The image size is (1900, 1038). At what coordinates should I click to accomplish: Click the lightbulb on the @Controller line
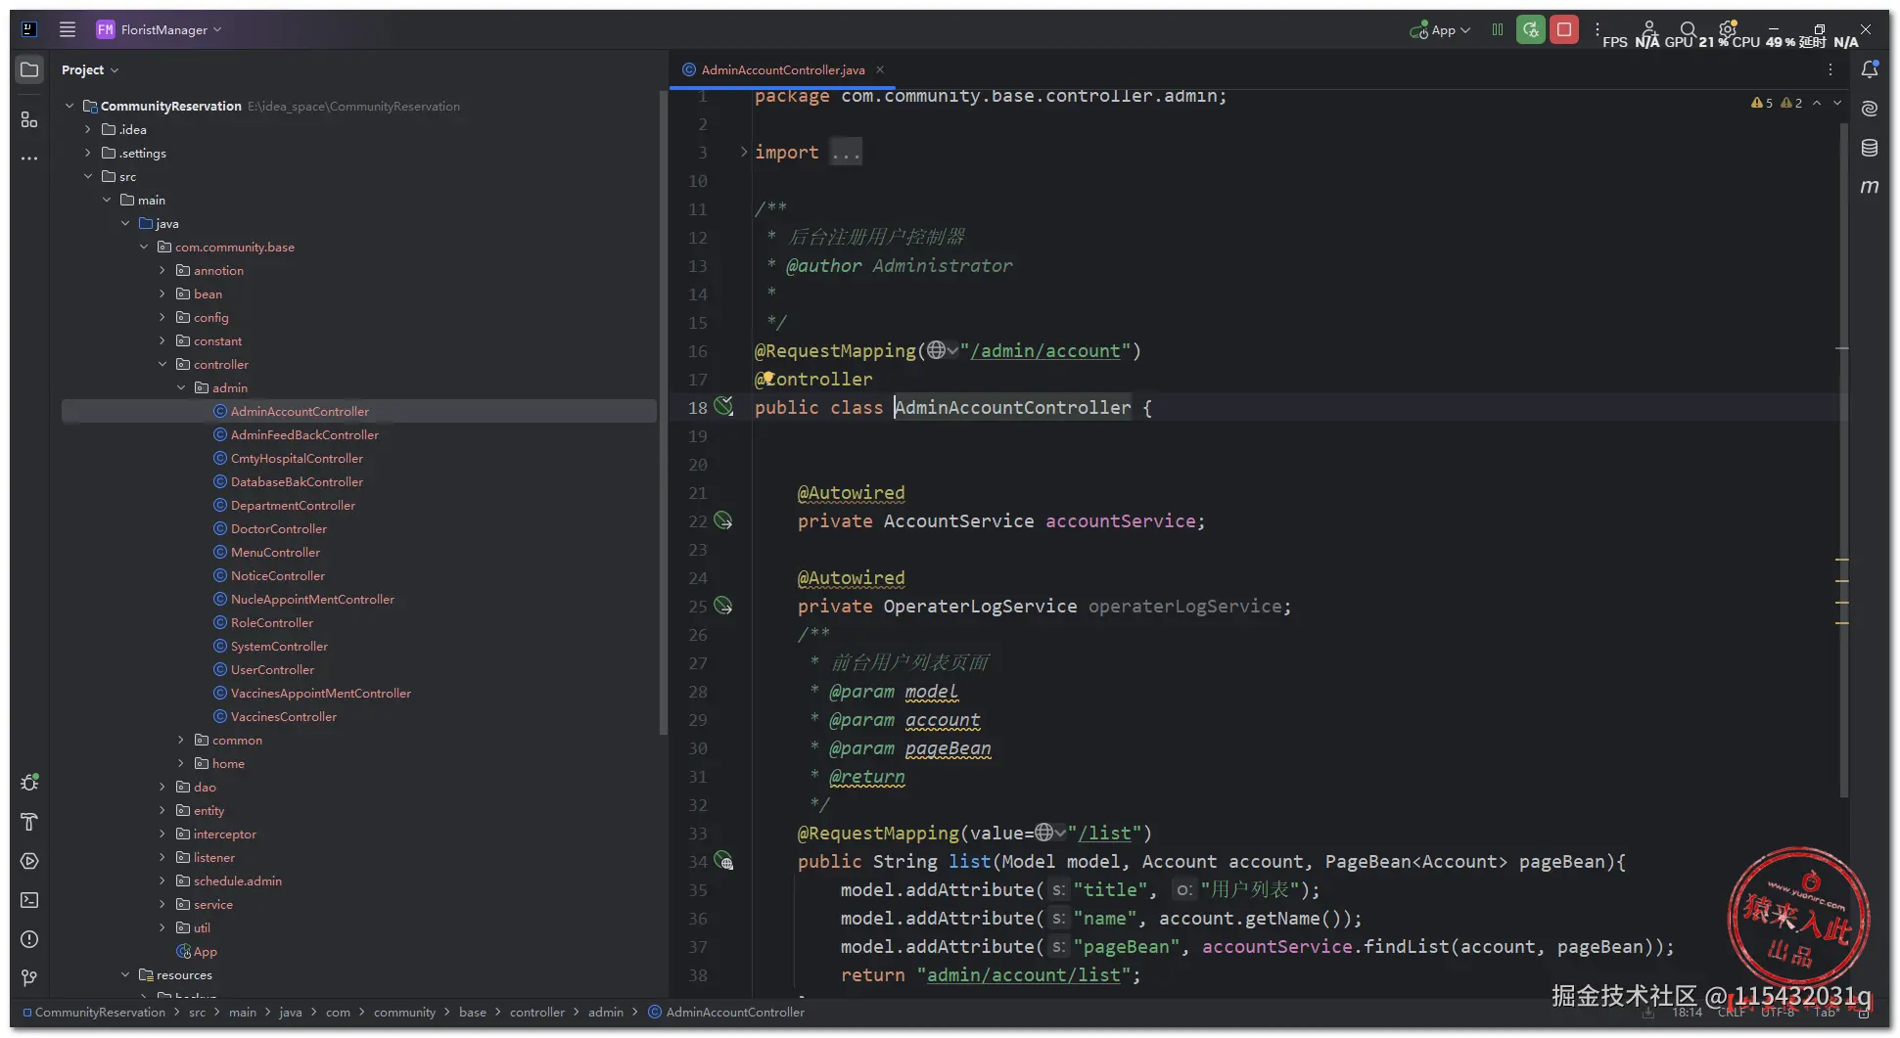768,378
